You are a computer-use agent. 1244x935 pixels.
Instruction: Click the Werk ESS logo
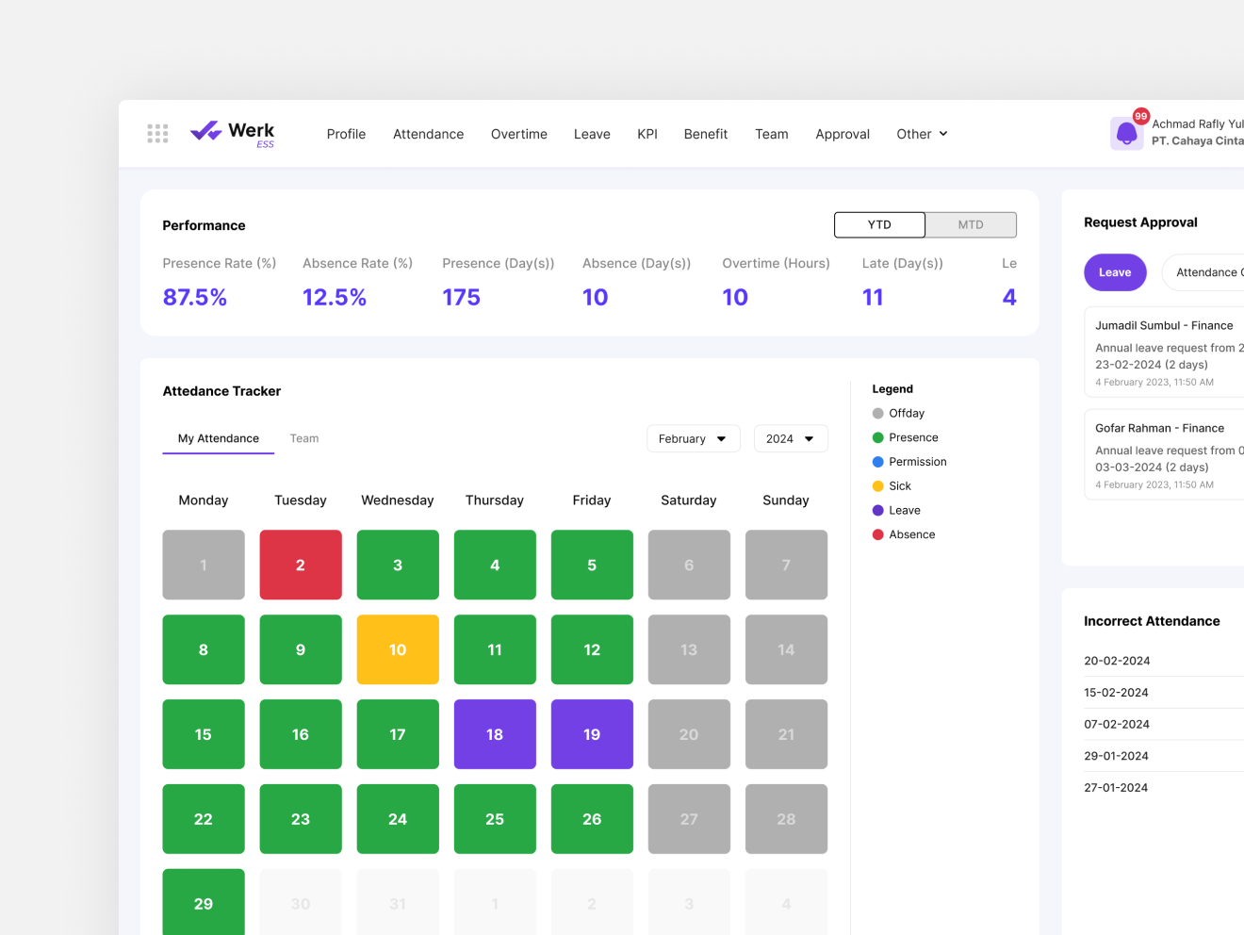click(x=233, y=134)
